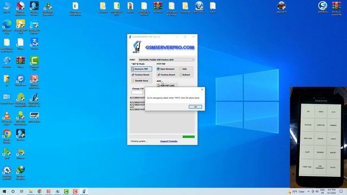347x195 pixels.
Task: Show hidden system tray icons
Action: click(309, 191)
